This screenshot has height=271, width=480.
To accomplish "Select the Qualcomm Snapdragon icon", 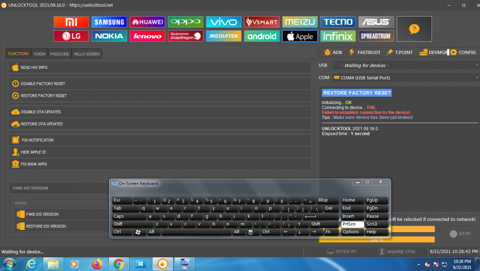I will point(185,36).
